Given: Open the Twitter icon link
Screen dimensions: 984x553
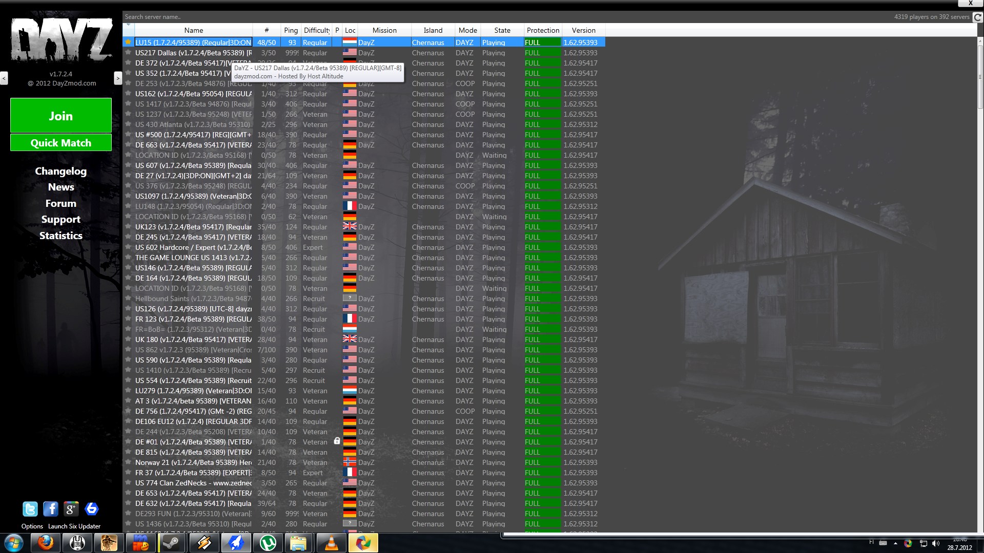Looking at the screenshot, I should tap(30, 509).
